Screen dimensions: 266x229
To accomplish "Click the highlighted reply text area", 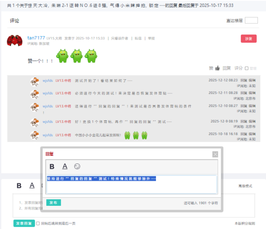I will click(132, 184).
